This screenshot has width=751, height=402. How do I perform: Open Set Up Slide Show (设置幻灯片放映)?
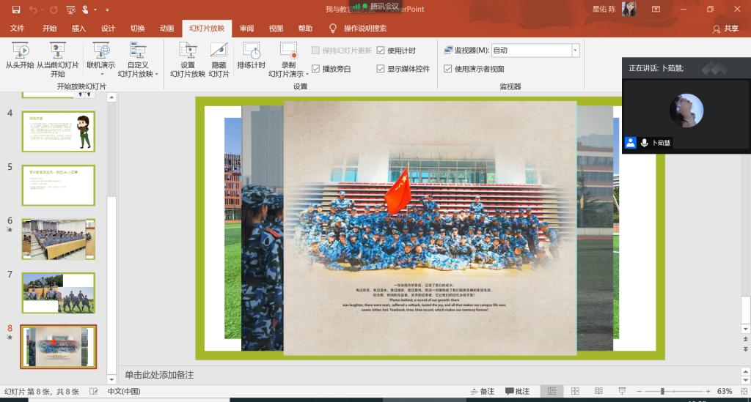[188, 57]
